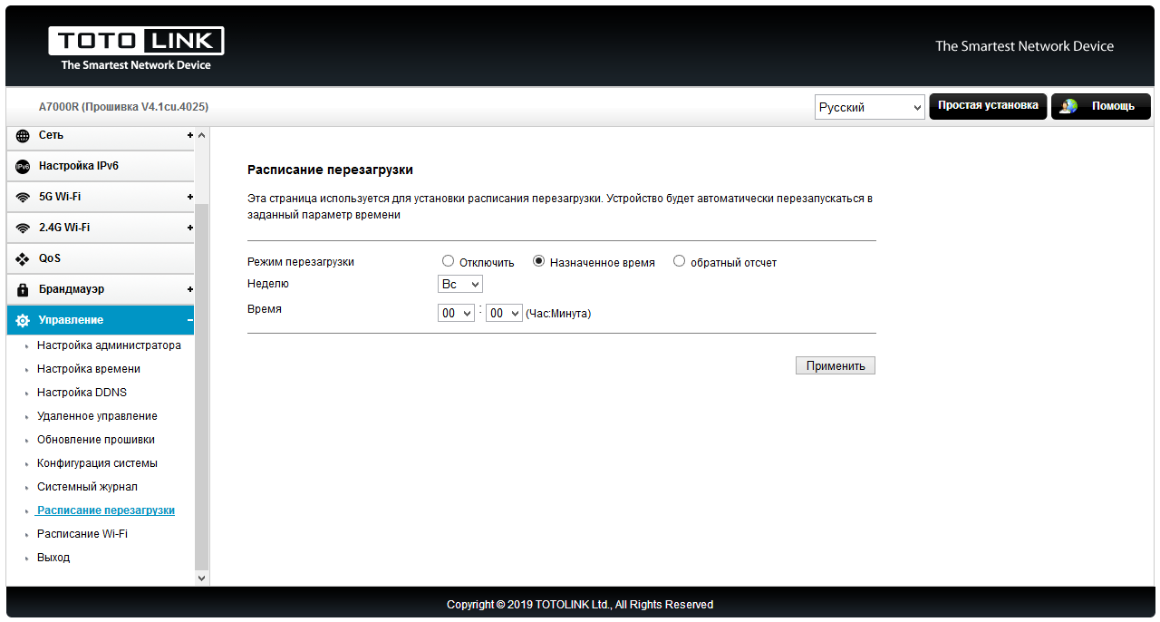Expand the Брандмауэр section
Screen dimensions: 1160x622
point(190,289)
